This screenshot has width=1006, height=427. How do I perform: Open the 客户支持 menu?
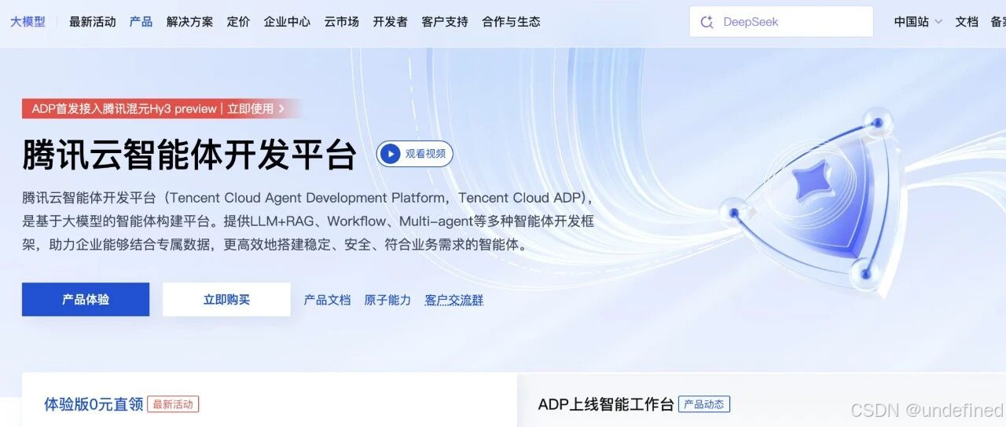point(444,22)
